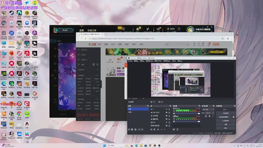Hide the third source in OBS list
Image resolution: width=263 pixels, height=148 pixels.
tap(166, 116)
